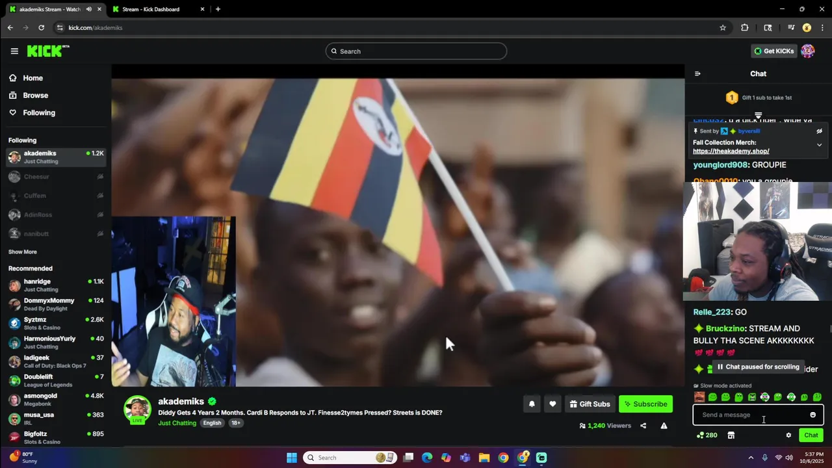The image size is (832, 468).
Task: Click the kick.com address bar
Action: pos(390,27)
